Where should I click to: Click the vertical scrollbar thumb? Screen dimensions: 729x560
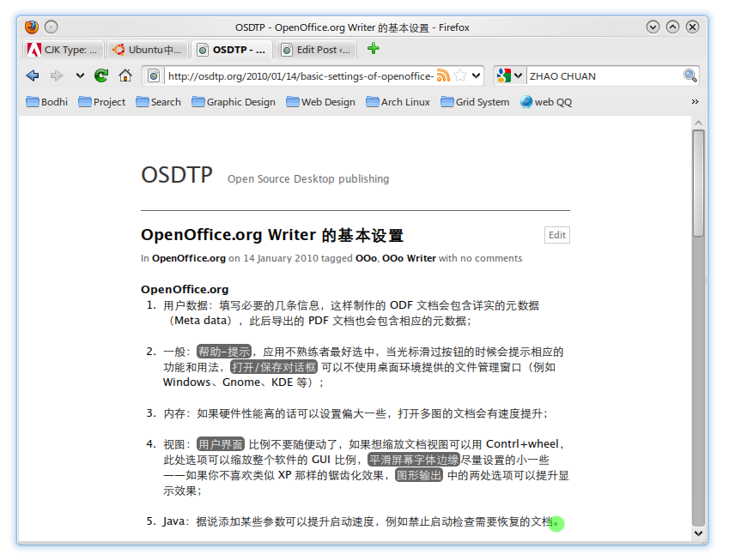tap(698, 184)
